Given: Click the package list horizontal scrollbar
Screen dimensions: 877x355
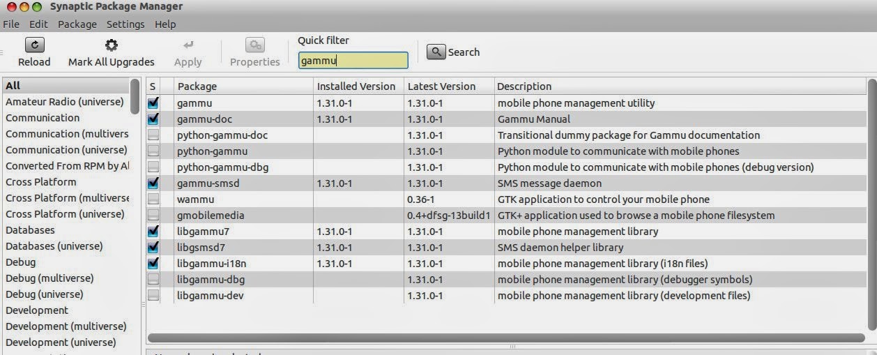Looking at the screenshot, I should (x=507, y=338).
